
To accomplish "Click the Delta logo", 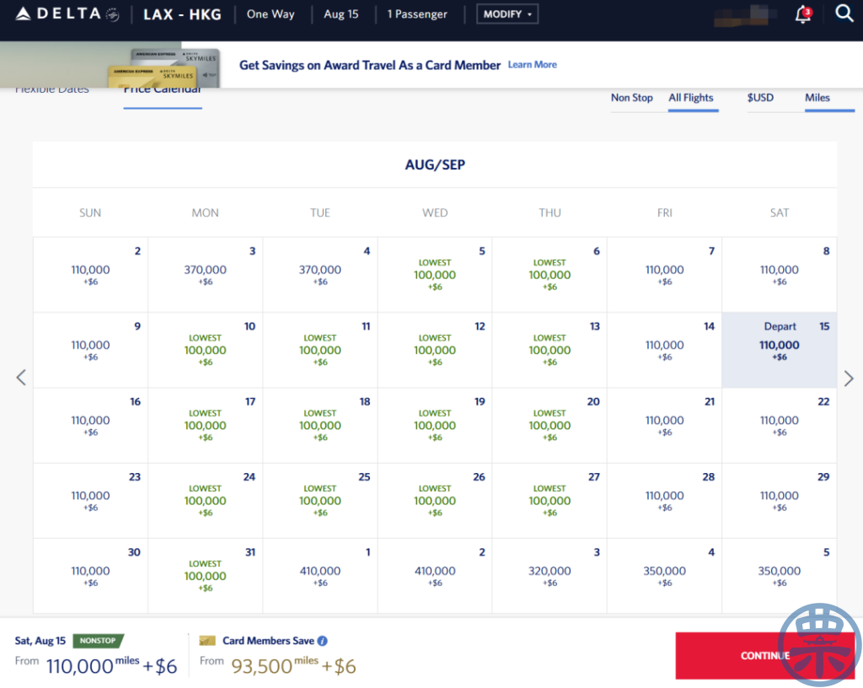I will click(67, 13).
